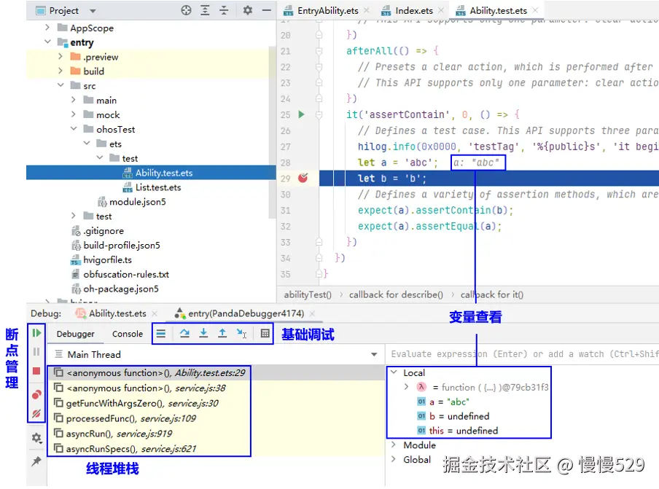Expand the mock folder
This screenshot has width=659, height=489.
click(x=74, y=114)
